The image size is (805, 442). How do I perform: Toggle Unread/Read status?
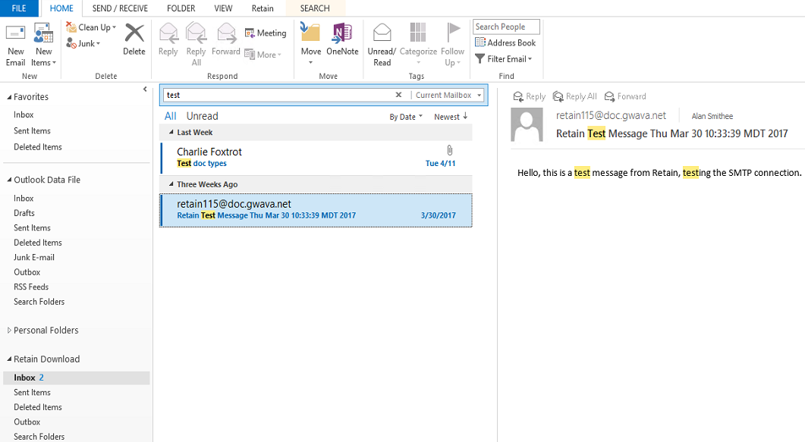point(382,45)
